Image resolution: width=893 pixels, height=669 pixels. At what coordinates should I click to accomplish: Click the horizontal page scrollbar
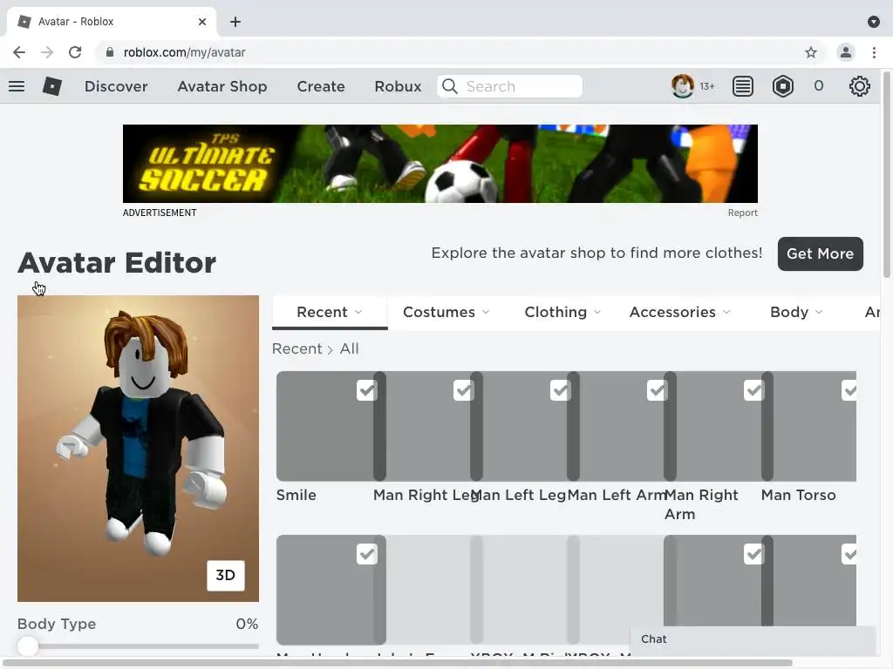(398, 663)
